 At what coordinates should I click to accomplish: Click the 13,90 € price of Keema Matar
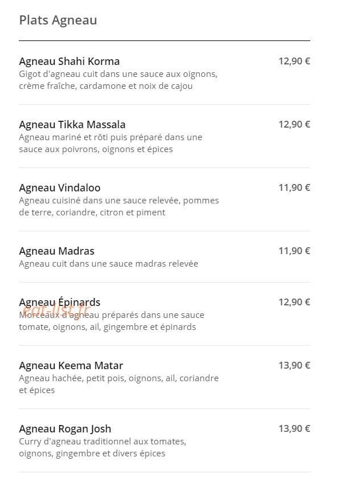click(x=294, y=365)
